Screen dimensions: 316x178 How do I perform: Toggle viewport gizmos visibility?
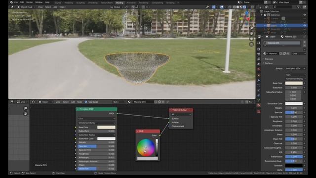click(214, 7)
